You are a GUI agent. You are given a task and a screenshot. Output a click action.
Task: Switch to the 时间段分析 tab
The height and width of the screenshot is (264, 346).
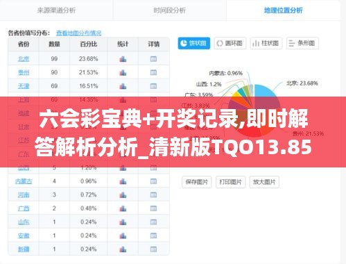(169, 10)
